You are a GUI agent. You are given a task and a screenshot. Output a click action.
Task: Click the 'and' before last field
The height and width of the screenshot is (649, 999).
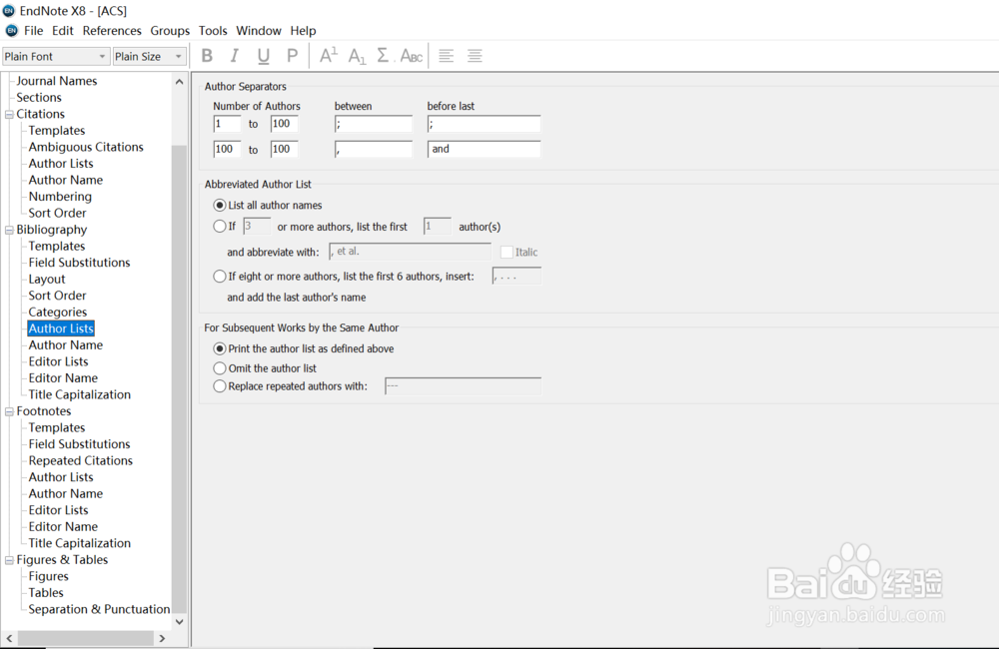[x=485, y=149]
